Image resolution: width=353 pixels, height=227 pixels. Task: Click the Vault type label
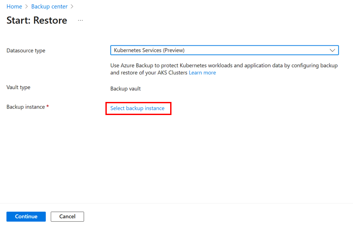point(18,87)
